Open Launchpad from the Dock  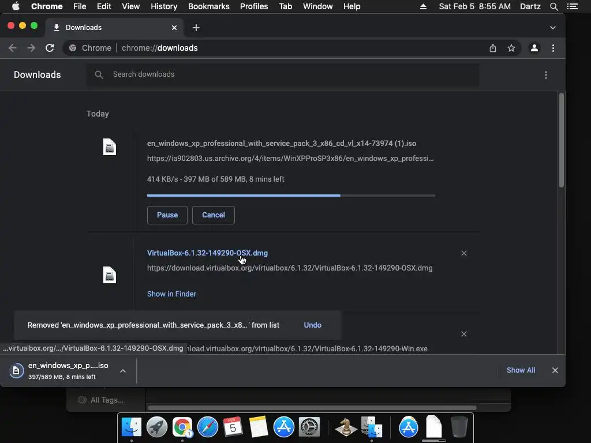coord(157,427)
